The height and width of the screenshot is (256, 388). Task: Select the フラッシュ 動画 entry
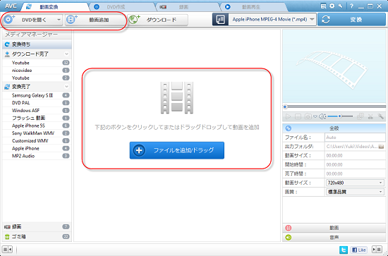[x=37, y=118]
